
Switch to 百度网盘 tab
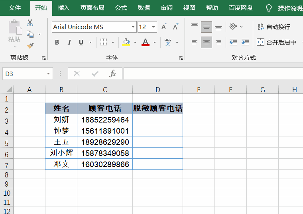pyautogui.click(x=241, y=8)
